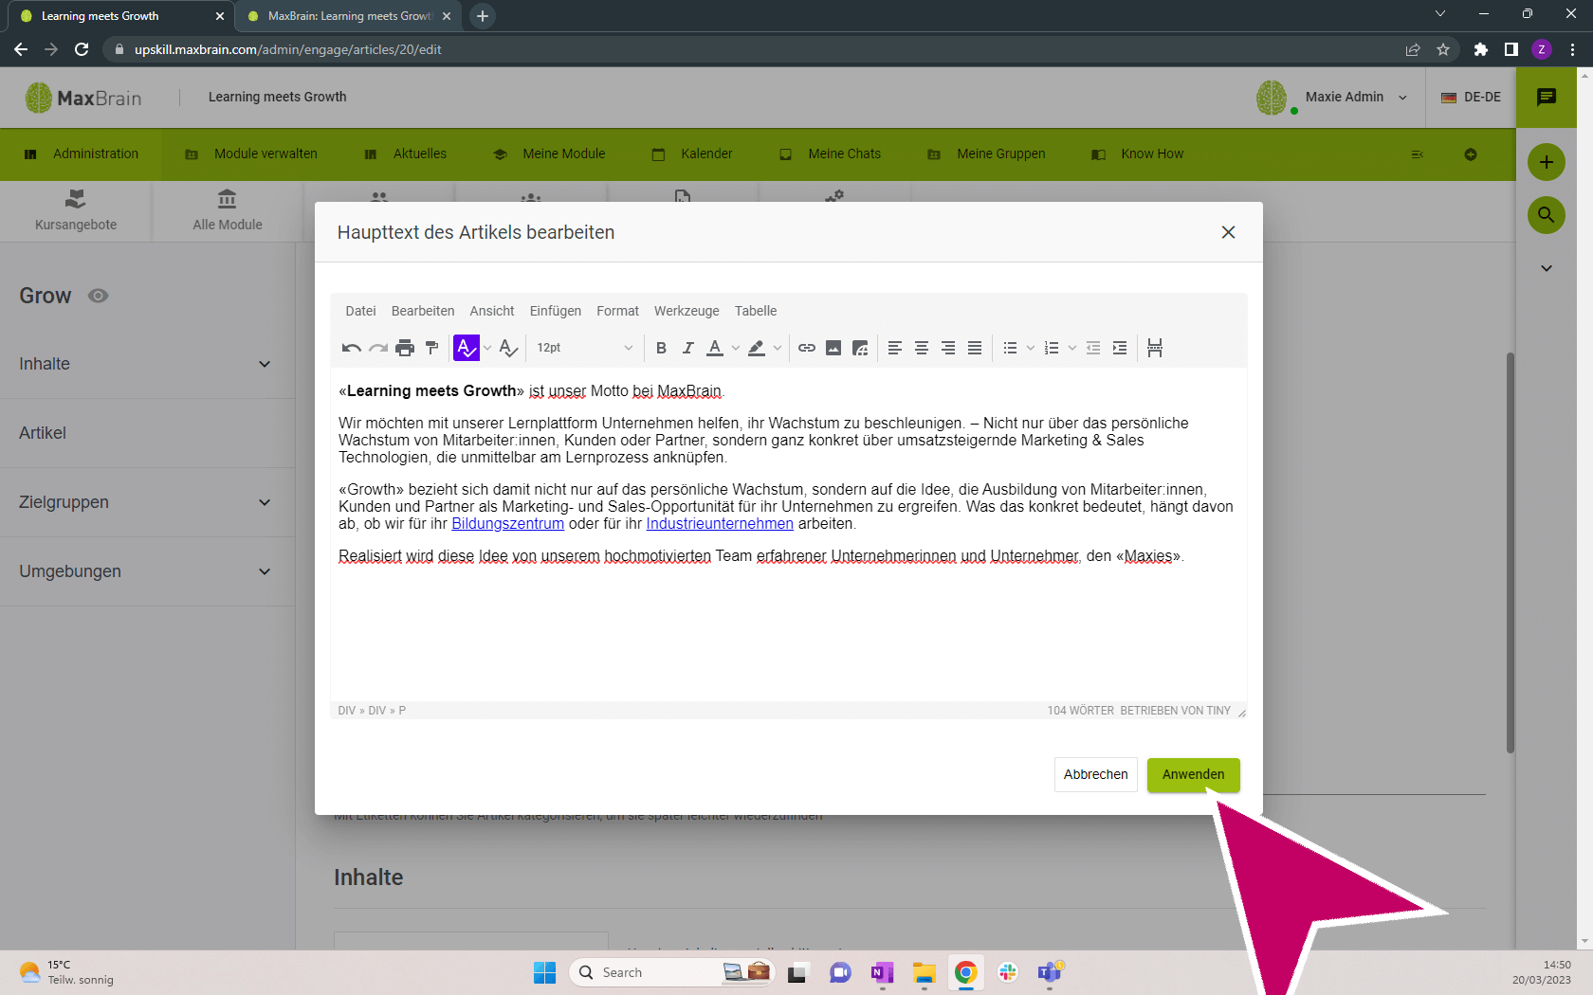Undo the last edit in editor
Viewport: 1593px width, 995px height.
(352, 348)
